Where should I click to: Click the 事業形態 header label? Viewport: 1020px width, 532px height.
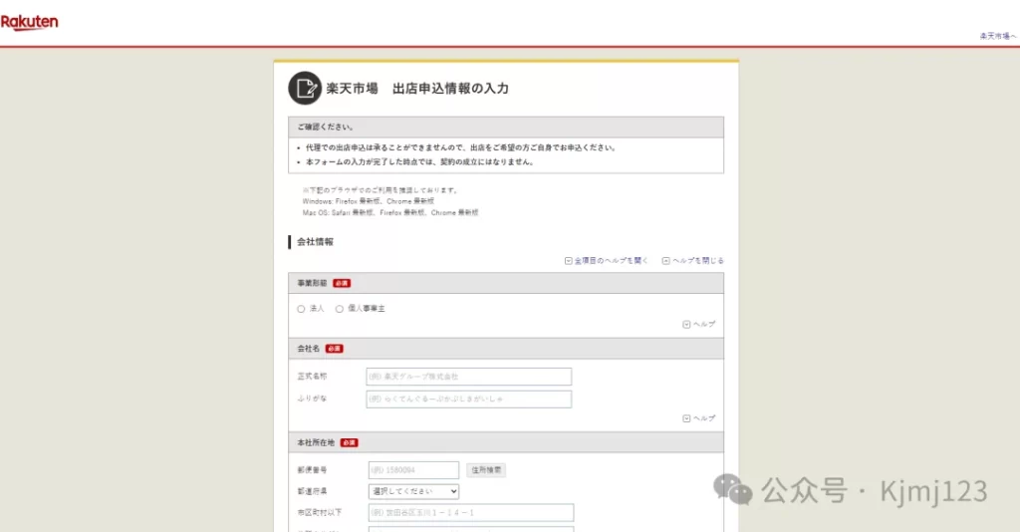click(312, 283)
